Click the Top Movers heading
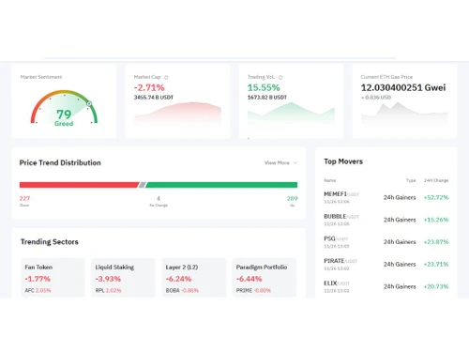 343,161
